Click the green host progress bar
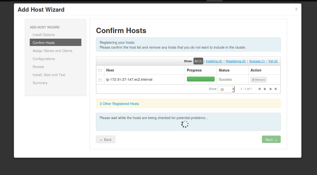Viewport: 317px width, 175px height. 201,79
